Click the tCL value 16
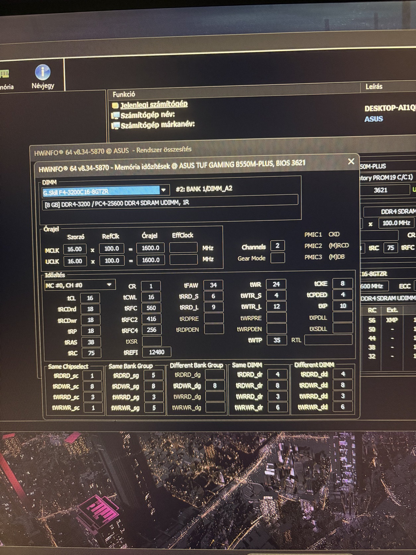This screenshot has width=416, height=555. 90,298
